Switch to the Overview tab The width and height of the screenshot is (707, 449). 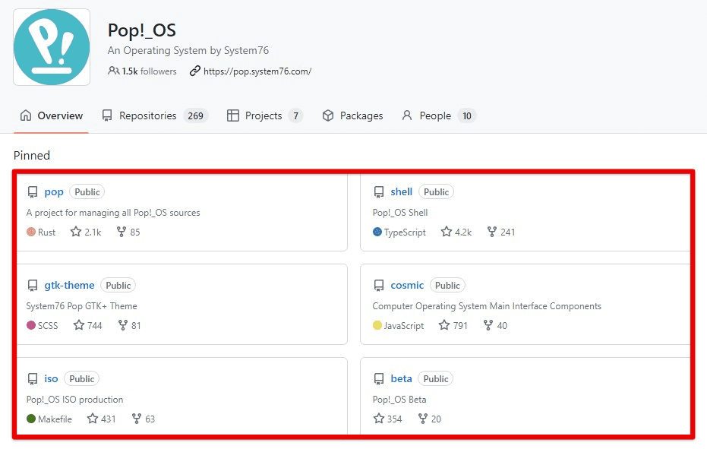(x=51, y=116)
